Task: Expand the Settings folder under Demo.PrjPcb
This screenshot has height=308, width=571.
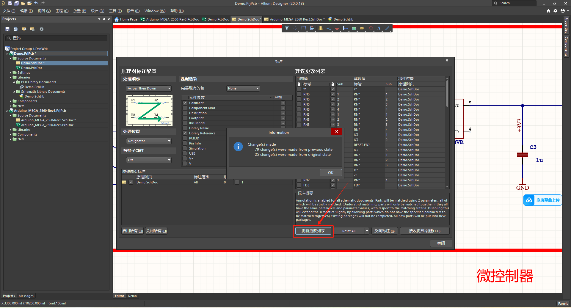Action: point(10,73)
